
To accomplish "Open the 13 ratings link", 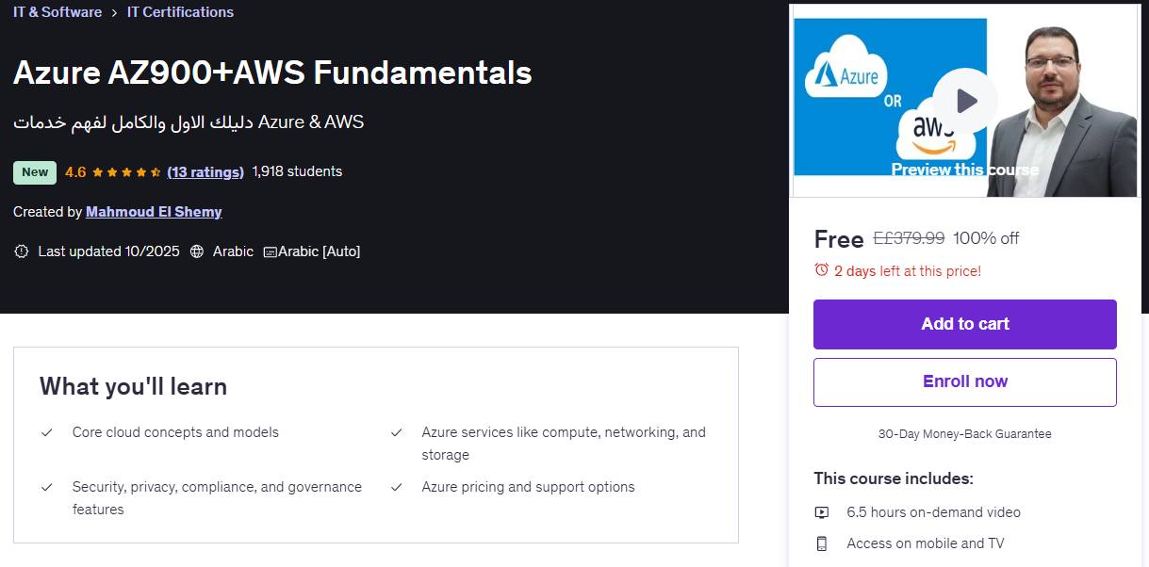I will [x=205, y=171].
